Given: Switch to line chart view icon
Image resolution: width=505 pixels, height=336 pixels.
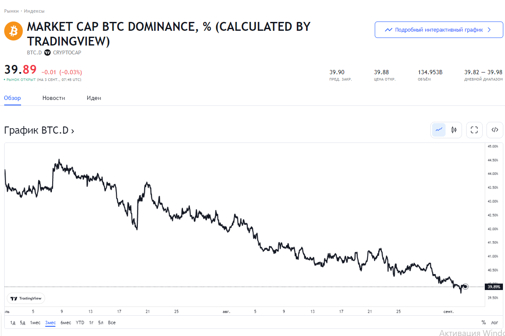Looking at the screenshot, I should (x=439, y=130).
